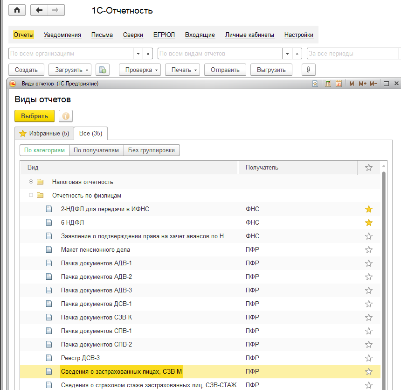Viewport: 401px width, 390px height.
Task: Click the Home icon button
Action: click(17, 10)
